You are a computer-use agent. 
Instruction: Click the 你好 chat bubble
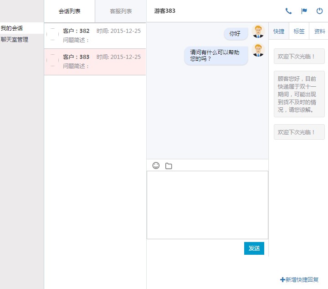click(236, 33)
